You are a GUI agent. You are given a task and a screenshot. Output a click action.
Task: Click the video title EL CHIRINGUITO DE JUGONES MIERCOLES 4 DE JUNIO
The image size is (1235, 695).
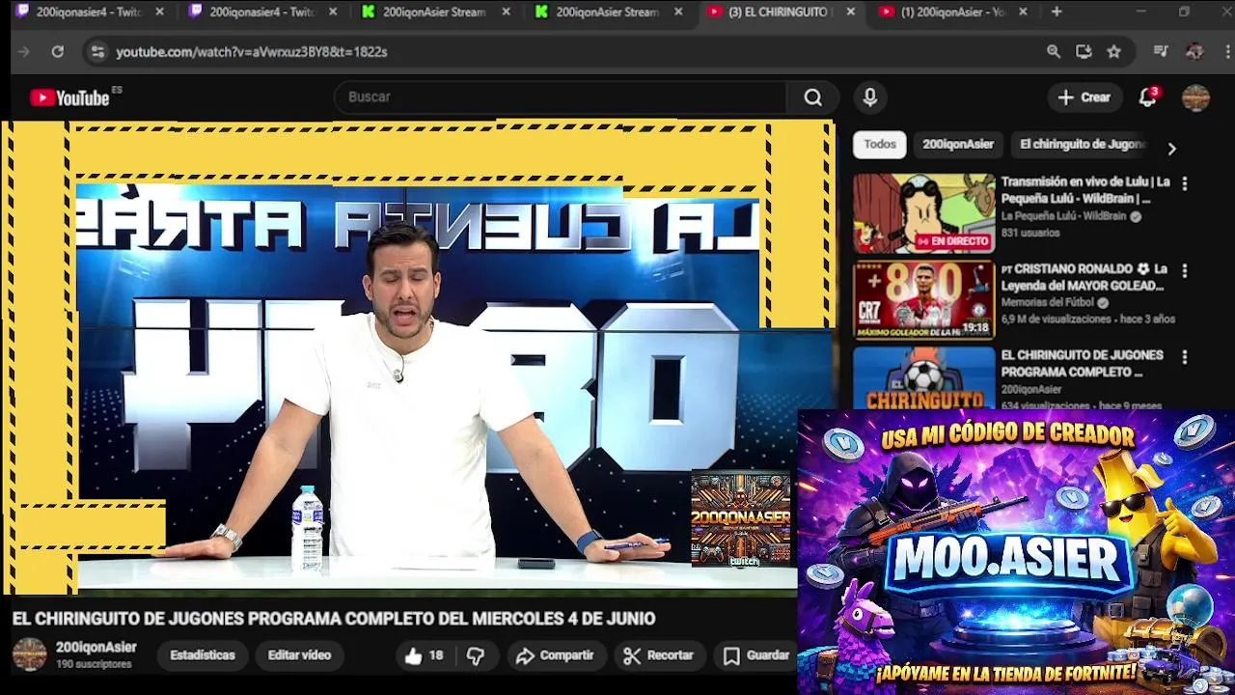pyautogui.click(x=334, y=619)
